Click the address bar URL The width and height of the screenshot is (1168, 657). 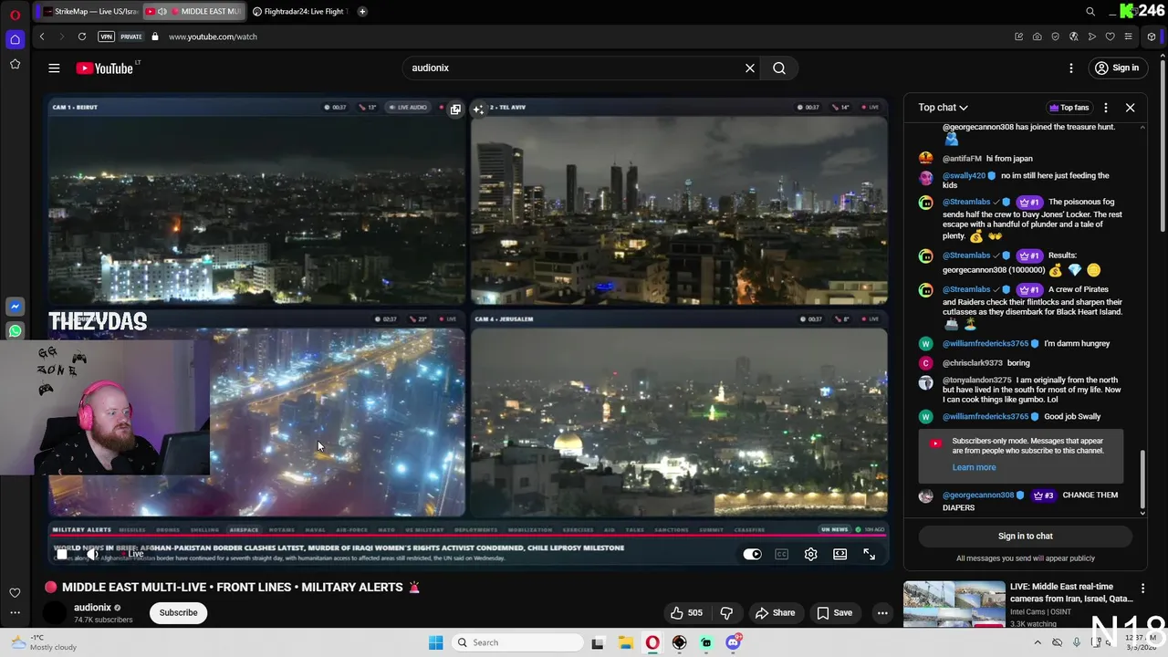pyautogui.click(x=213, y=36)
